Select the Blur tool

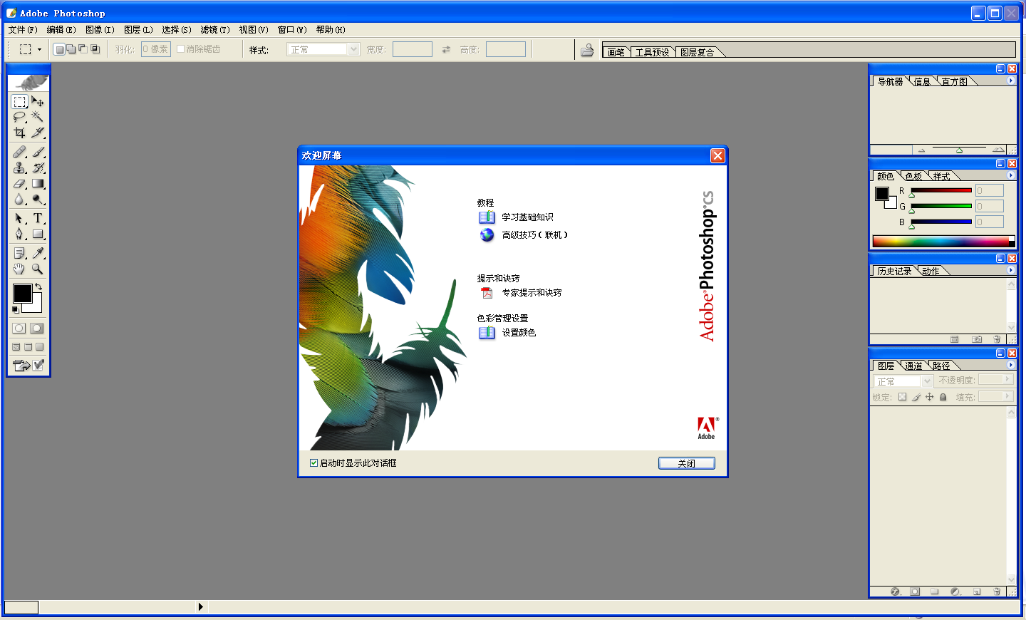pyautogui.click(x=19, y=199)
